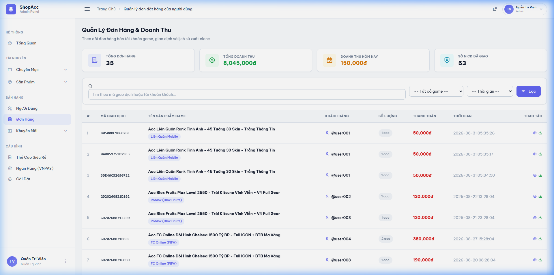The image size is (554, 275).
Task: View details of order B0500BC98682BE
Action: [535, 133]
